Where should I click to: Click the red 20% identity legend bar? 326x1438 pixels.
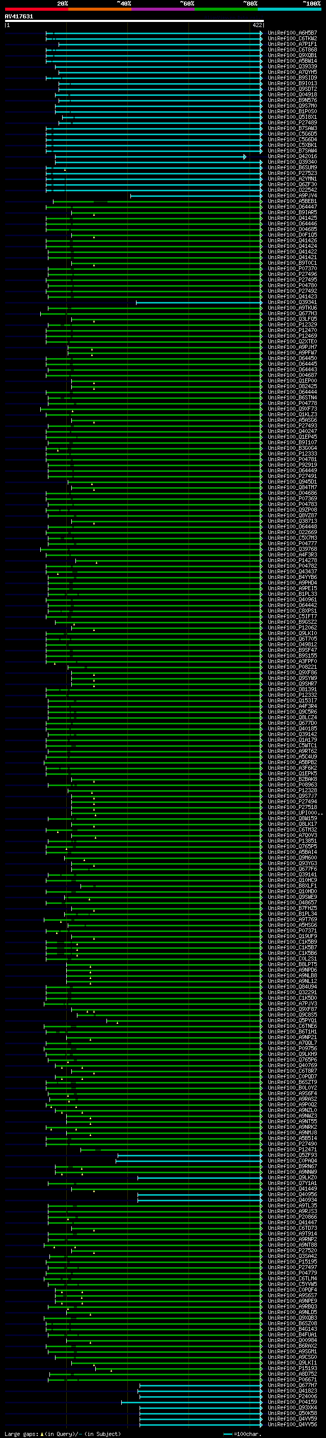[36, 9]
